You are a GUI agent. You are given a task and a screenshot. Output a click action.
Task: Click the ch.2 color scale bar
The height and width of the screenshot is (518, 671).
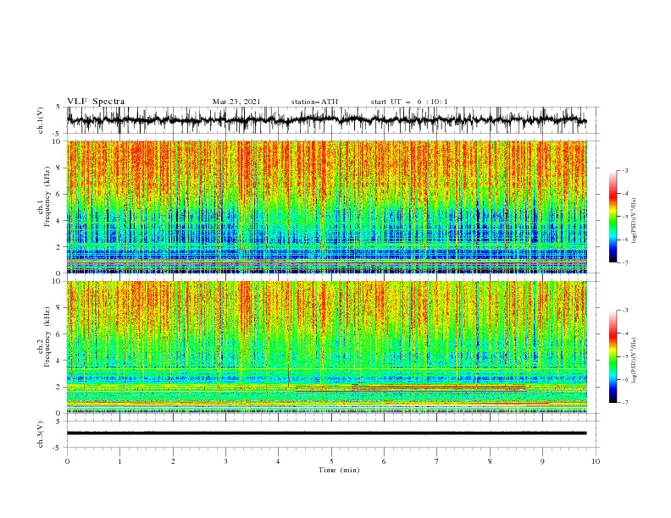613,356
